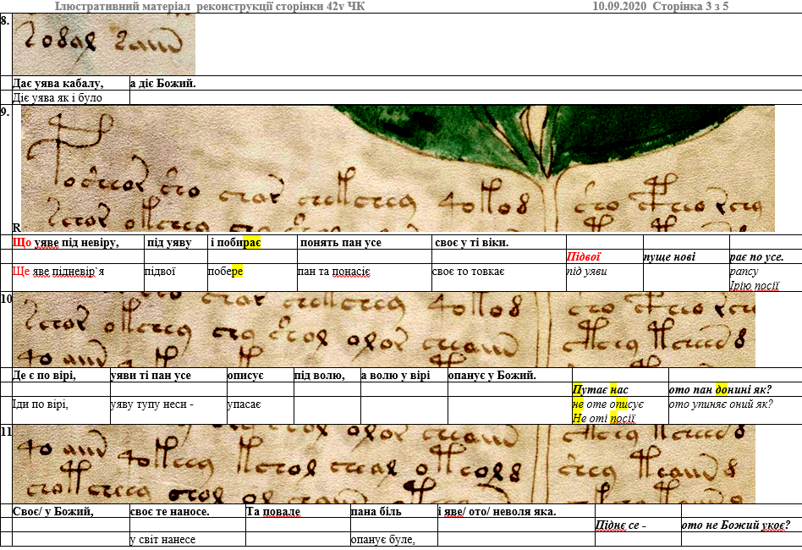Select the cell 'ото пан донині як?'

pos(735,389)
